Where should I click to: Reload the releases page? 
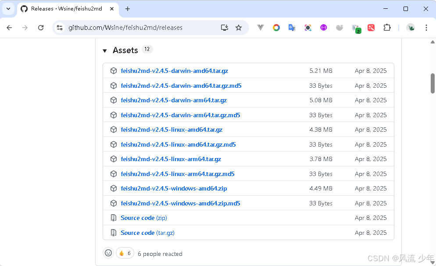coord(41,28)
